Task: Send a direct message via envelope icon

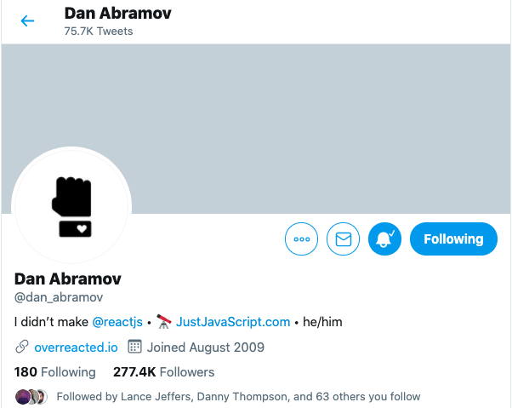Action: click(344, 239)
